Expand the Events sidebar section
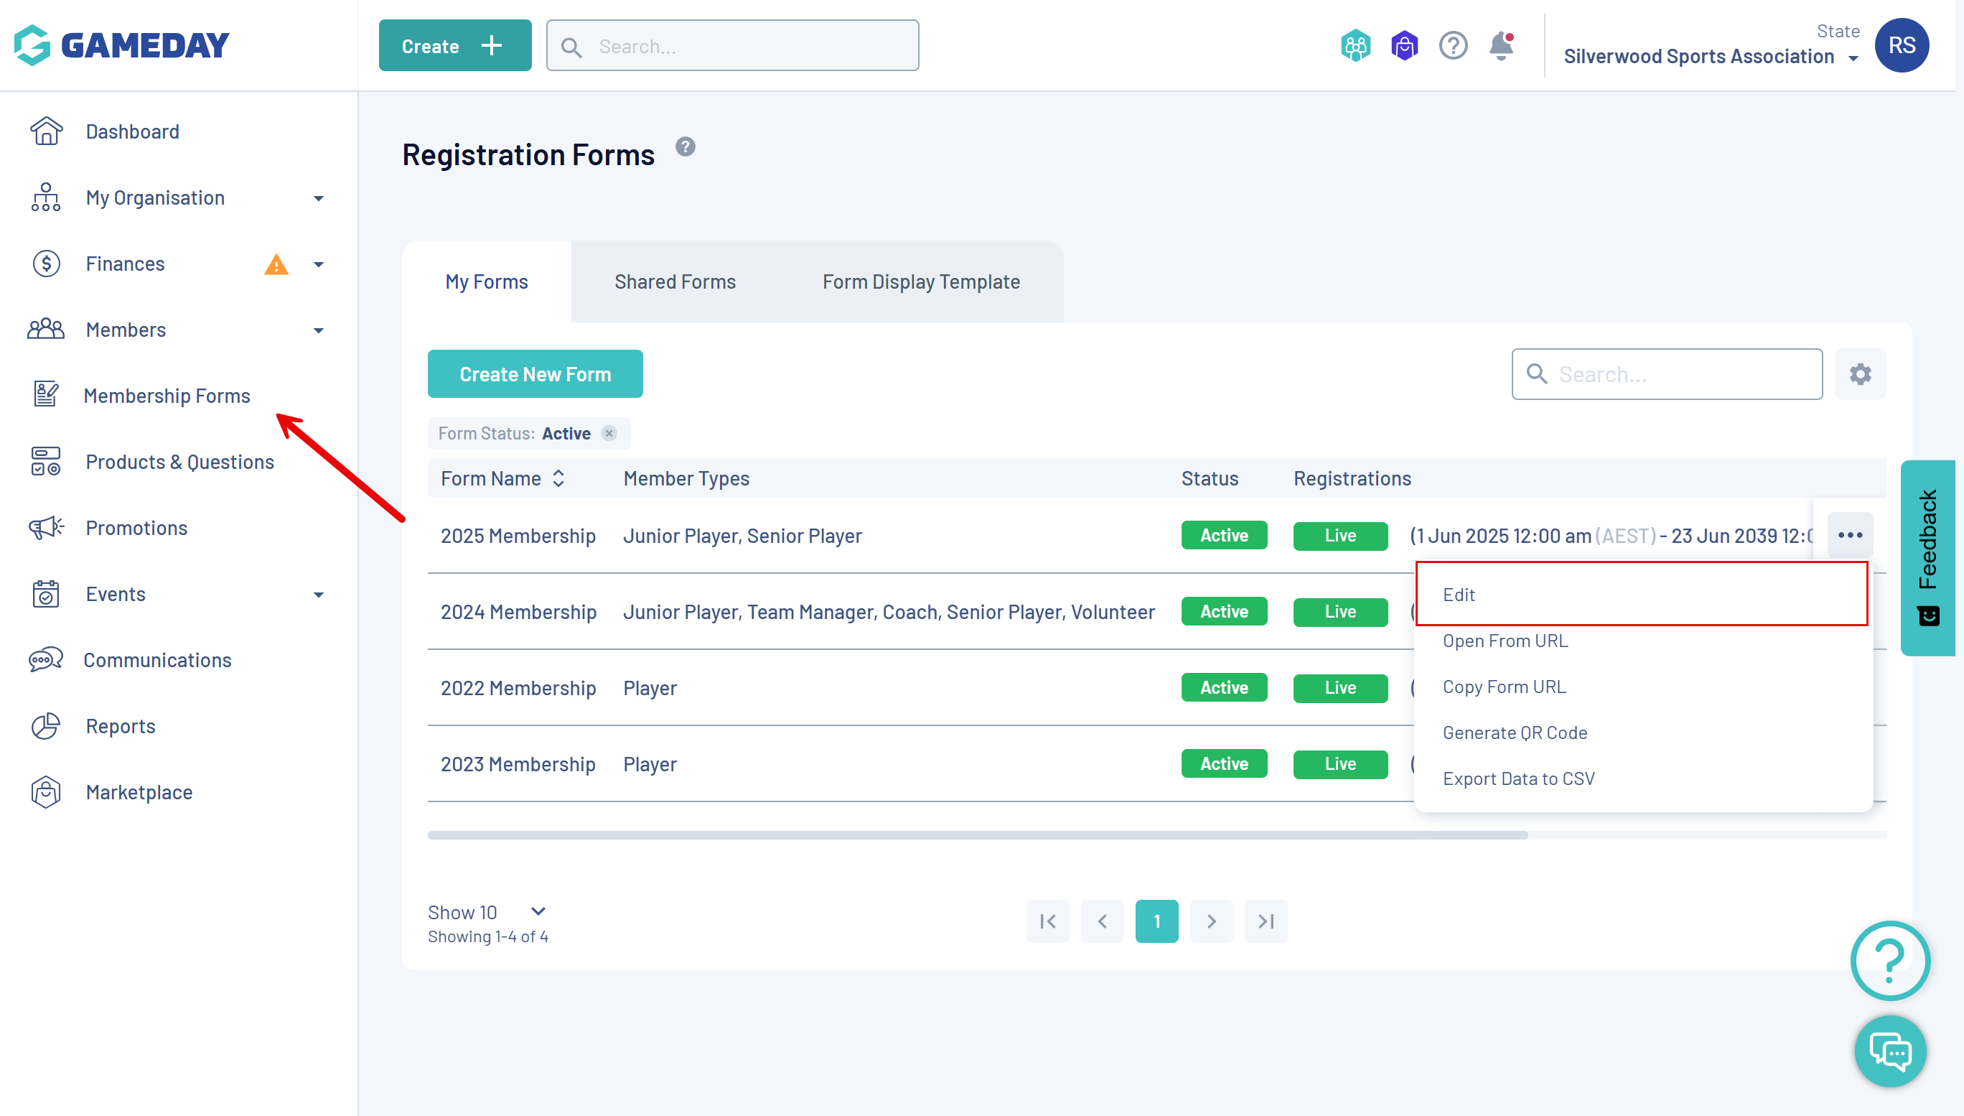Viewport: 1964px width, 1116px height. (319, 595)
